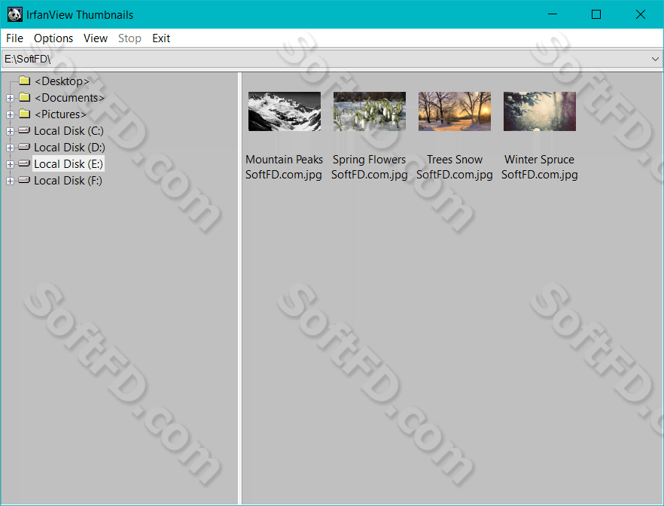The height and width of the screenshot is (506, 664).
Task: Select the Trees Snow thumbnail image
Action: coord(455,111)
